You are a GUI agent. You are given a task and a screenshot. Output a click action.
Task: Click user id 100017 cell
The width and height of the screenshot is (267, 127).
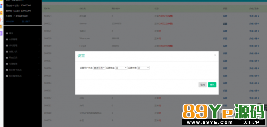tap(48, 61)
